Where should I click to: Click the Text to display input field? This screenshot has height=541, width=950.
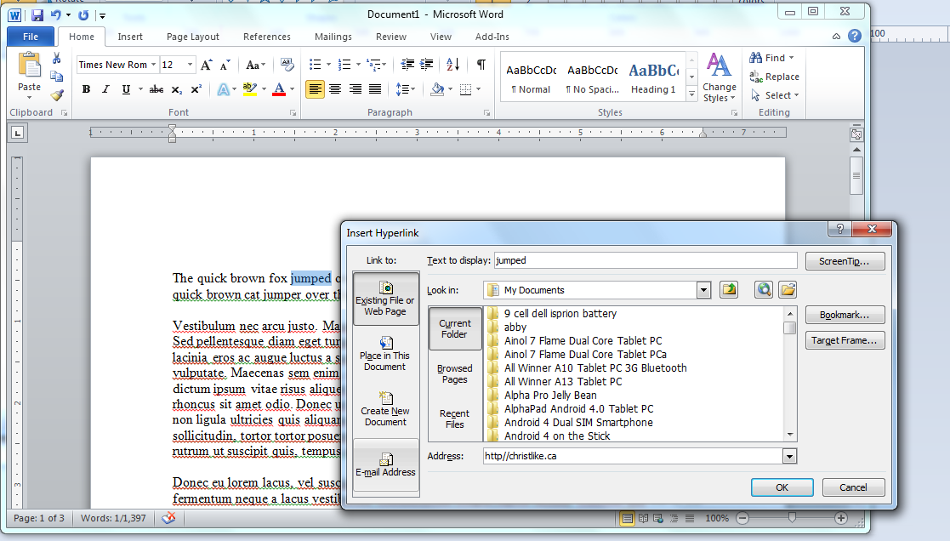(x=646, y=260)
